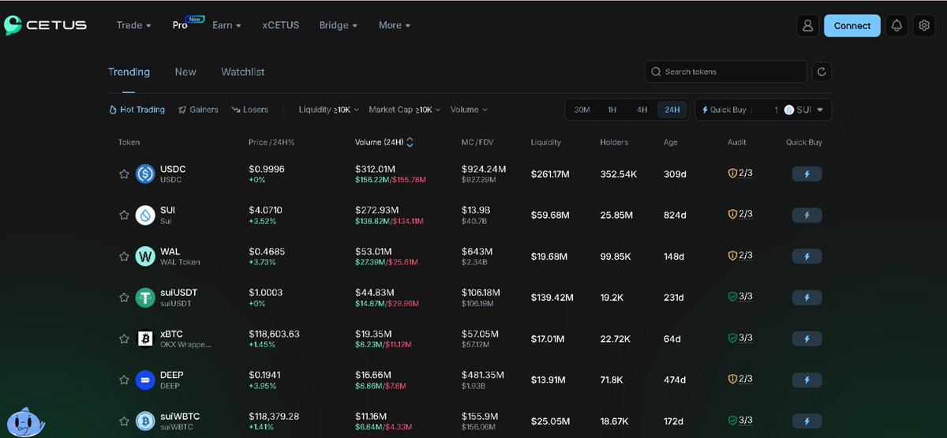Screen dimensions: 947x438
Task: Click the xBTC token logo
Action: point(145,339)
